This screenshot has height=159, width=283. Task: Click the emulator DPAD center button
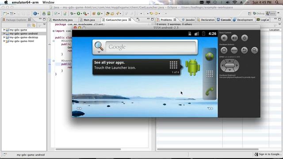point(229,65)
